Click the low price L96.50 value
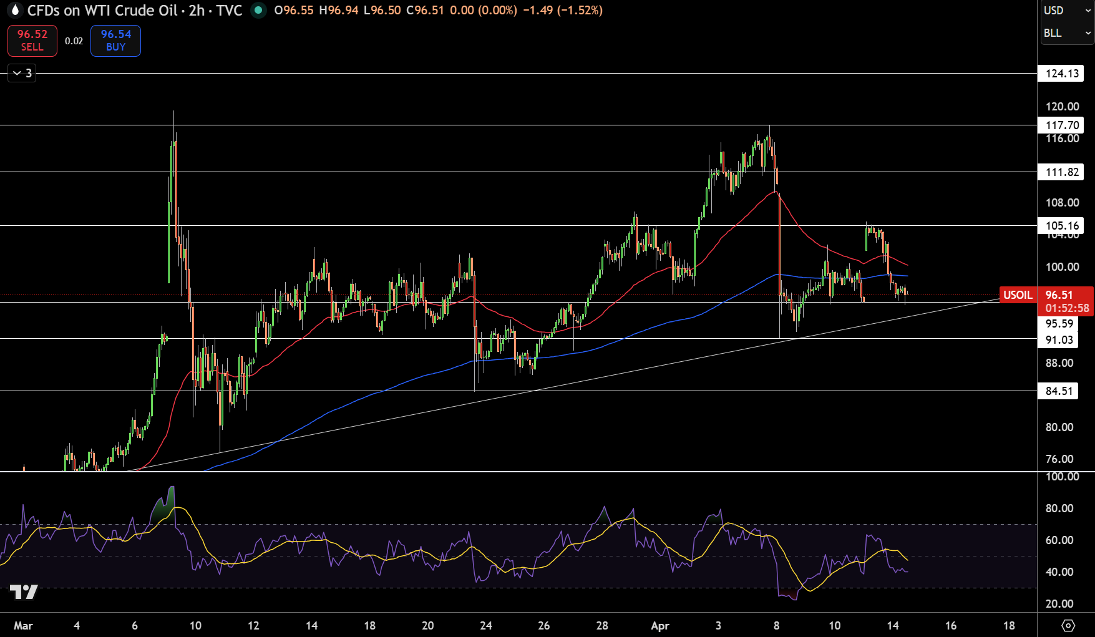 click(x=382, y=11)
